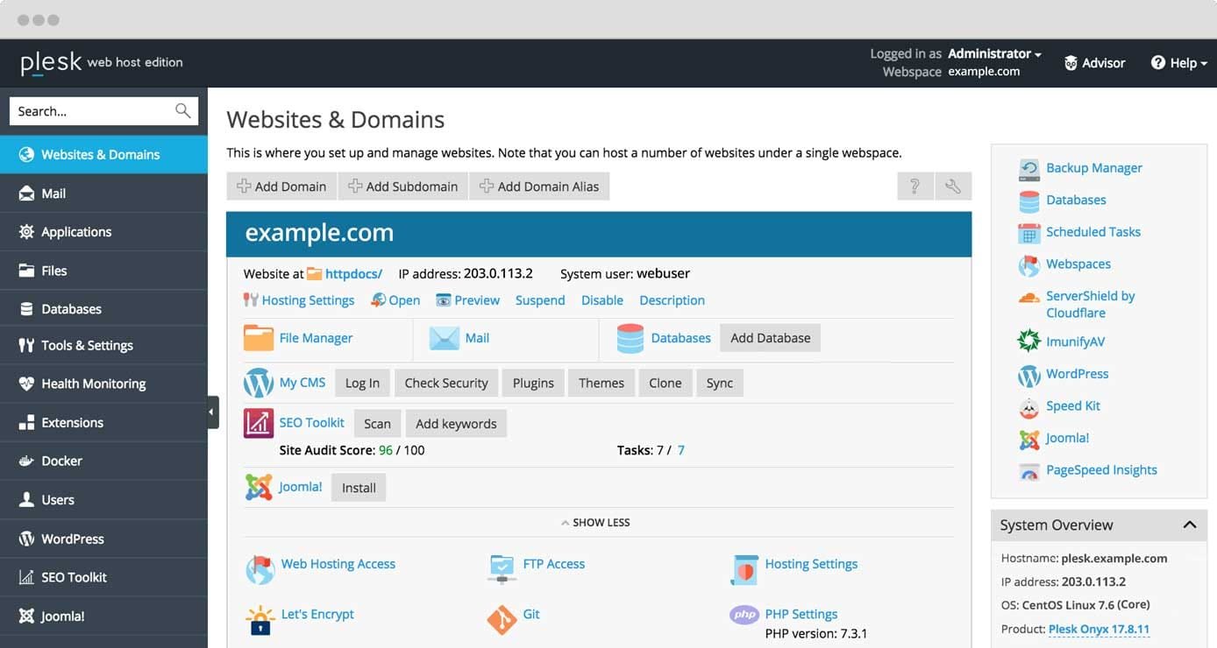Screen dimensions: 1217x648
Task: Click the Git icon
Action: click(502, 617)
